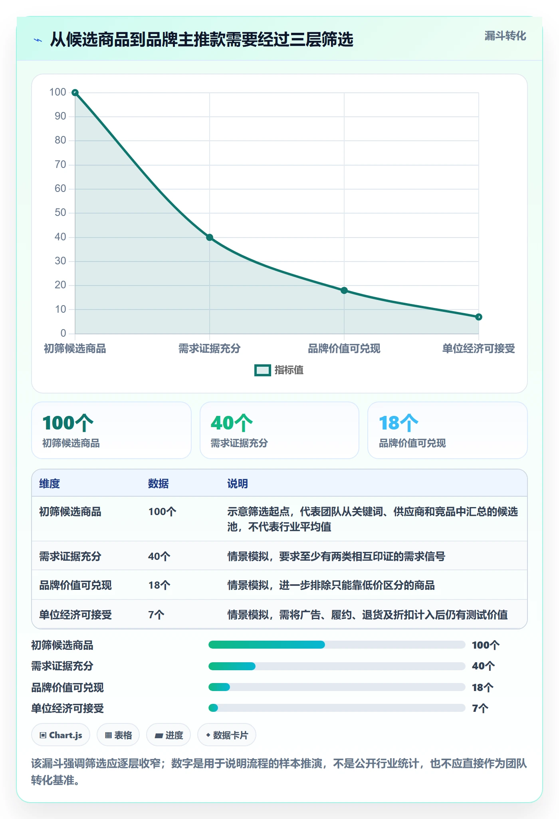Click the chart point at 单位经济可接受

(479, 317)
